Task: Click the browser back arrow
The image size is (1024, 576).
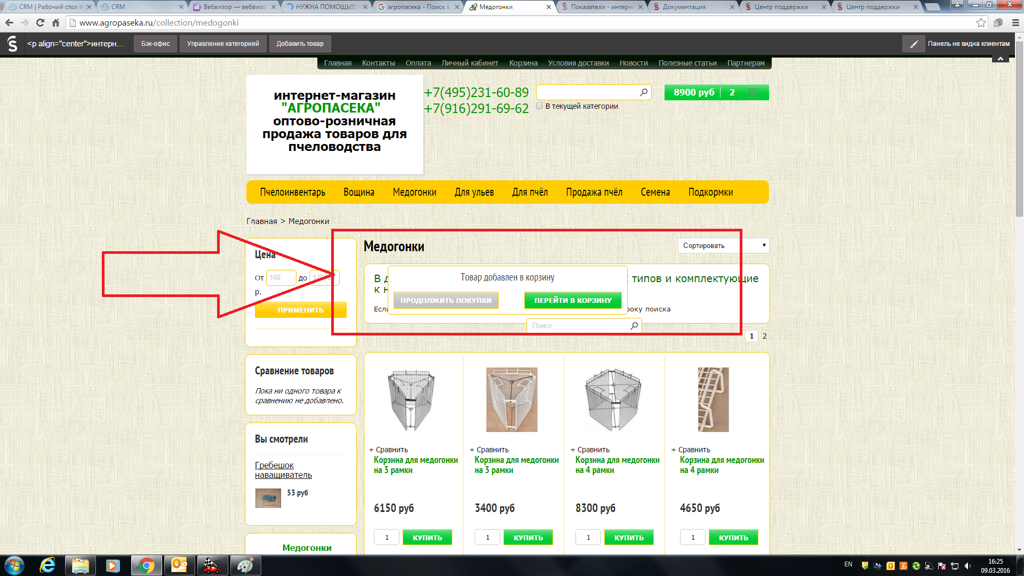Action: point(9,22)
